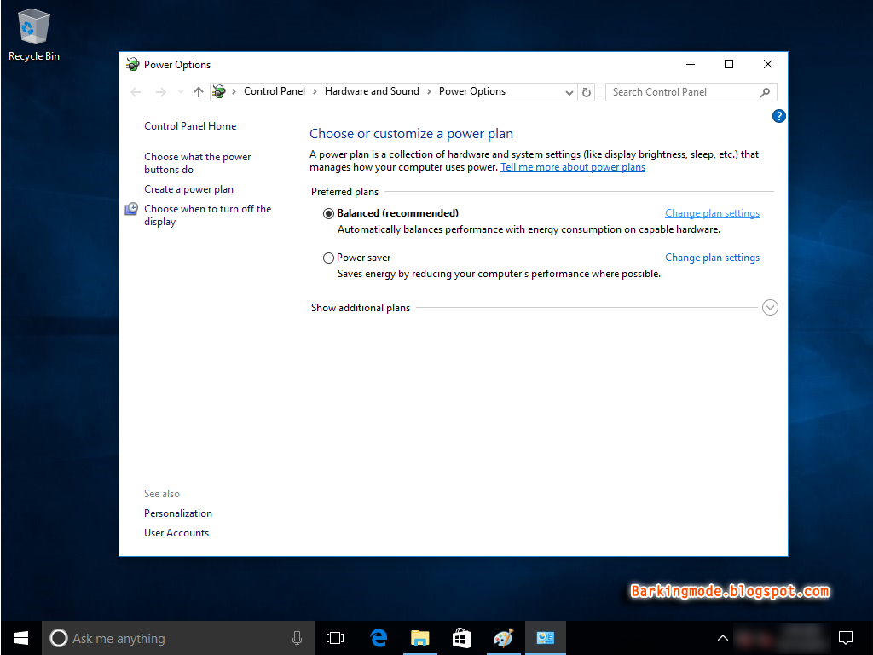Click the Power Options title bar icon
The image size is (873, 655).
pos(132,65)
